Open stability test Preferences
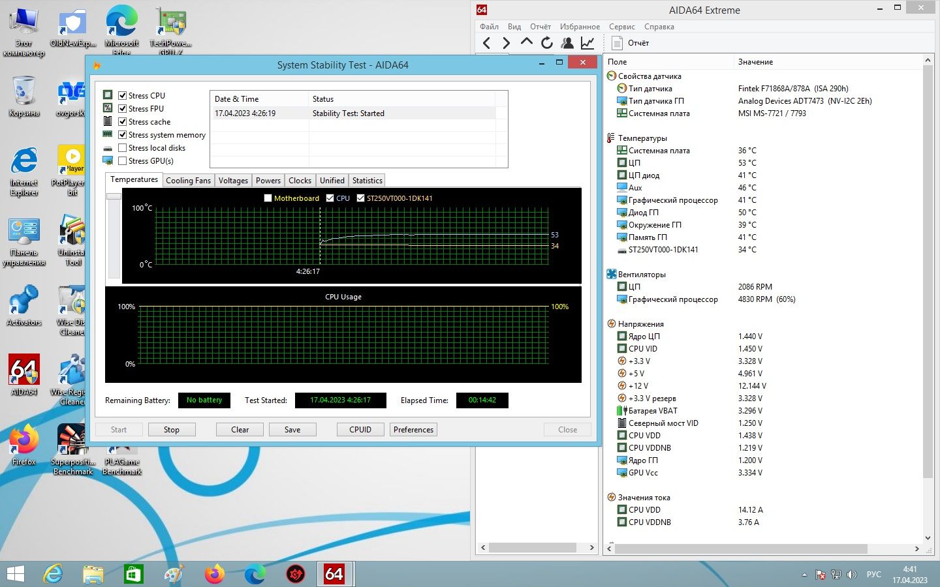The height and width of the screenshot is (587, 940). [413, 430]
